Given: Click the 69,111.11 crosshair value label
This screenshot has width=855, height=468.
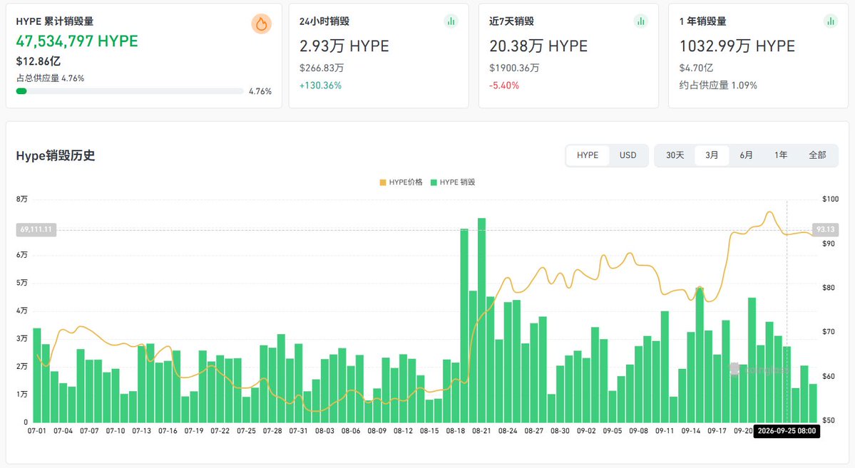Looking at the screenshot, I should click(x=36, y=229).
